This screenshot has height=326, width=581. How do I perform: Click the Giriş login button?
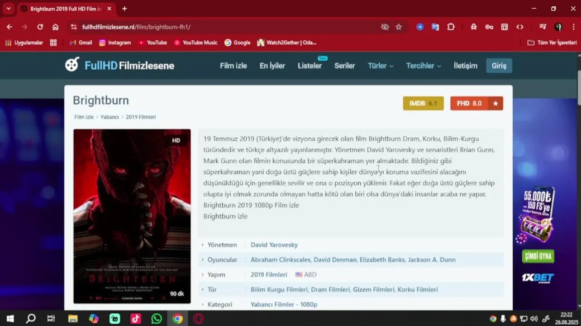click(x=499, y=66)
